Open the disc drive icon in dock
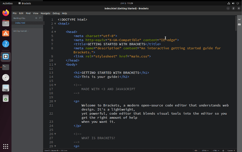Viewport: 242px width, 152px height. coord(6,78)
